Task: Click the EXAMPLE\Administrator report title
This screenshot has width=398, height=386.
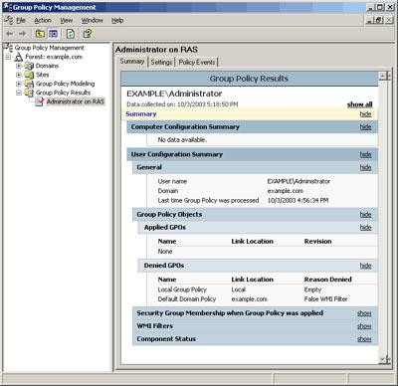Action: pyautogui.click(x=174, y=94)
